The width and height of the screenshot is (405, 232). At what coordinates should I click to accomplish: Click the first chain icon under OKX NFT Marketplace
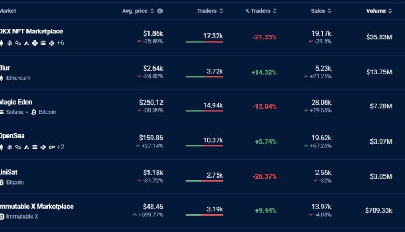(x=2, y=43)
